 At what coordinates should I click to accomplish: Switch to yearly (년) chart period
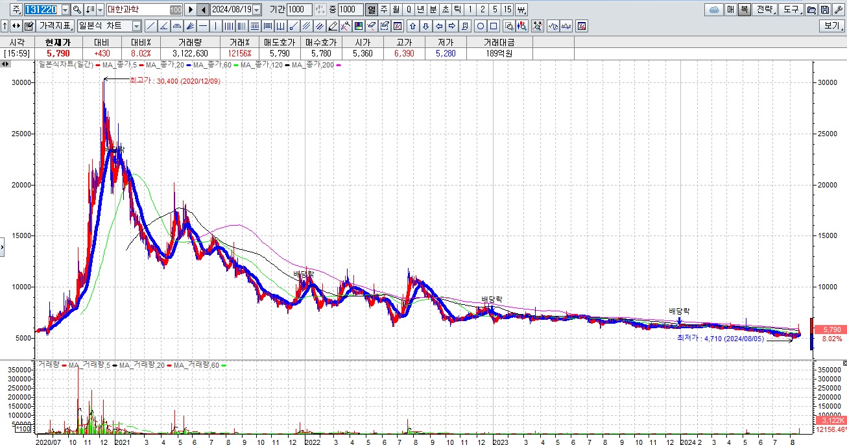click(421, 10)
